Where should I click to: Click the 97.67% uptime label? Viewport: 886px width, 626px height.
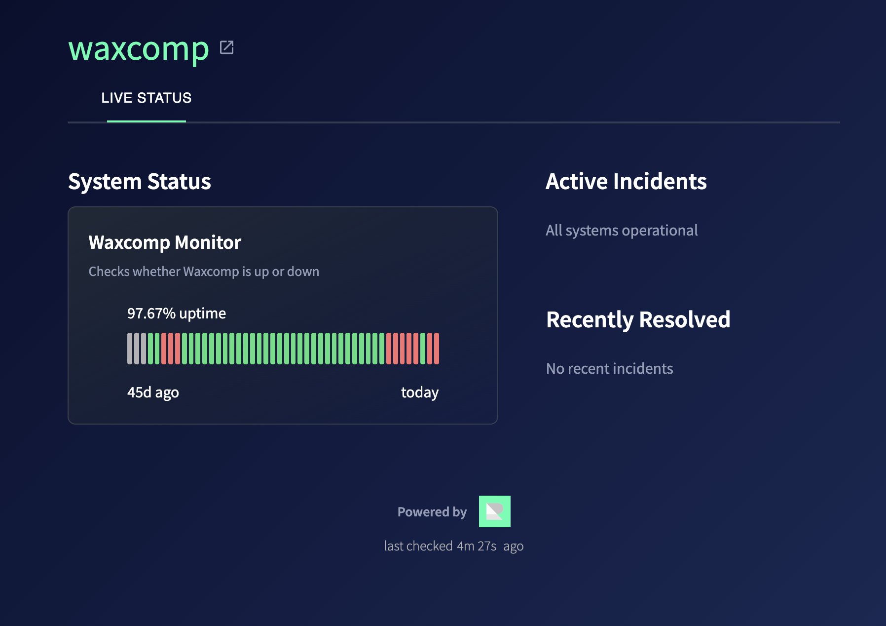pyautogui.click(x=176, y=313)
